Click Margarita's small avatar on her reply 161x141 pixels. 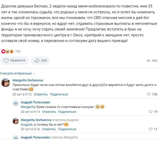[16, 121]
